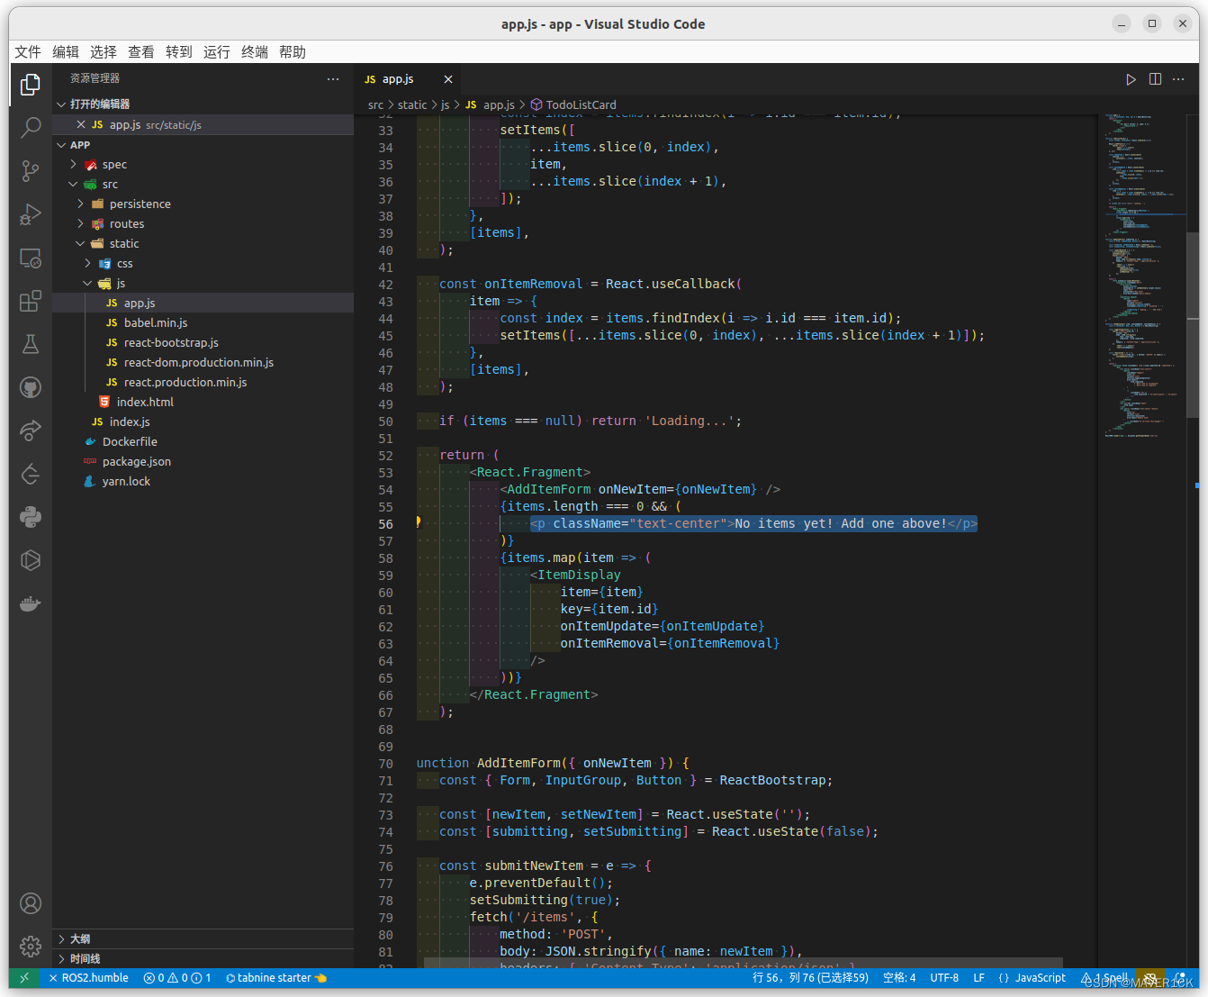Open the Dockerfile
The height and width of the screenshot is (997, 1208).
coord(203,442)
